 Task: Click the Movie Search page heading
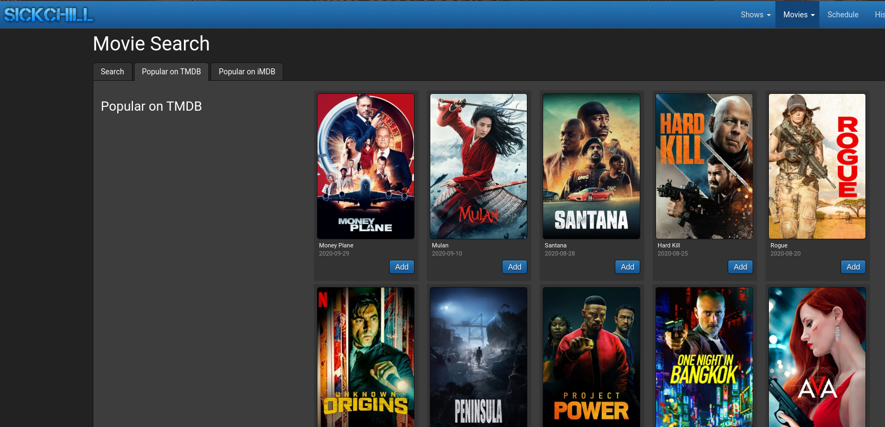[151, 44]
